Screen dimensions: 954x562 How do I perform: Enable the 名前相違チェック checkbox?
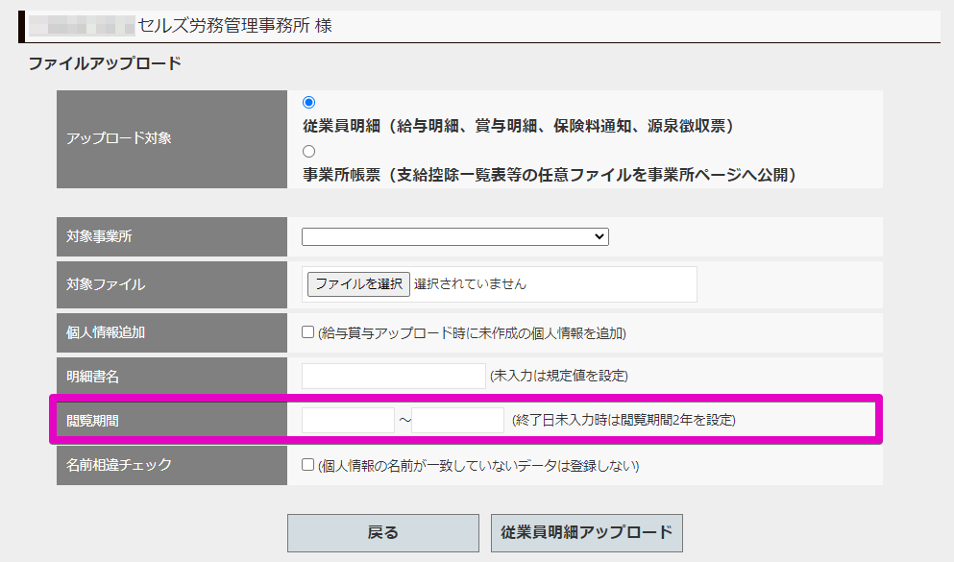click(x=307, y=465)
